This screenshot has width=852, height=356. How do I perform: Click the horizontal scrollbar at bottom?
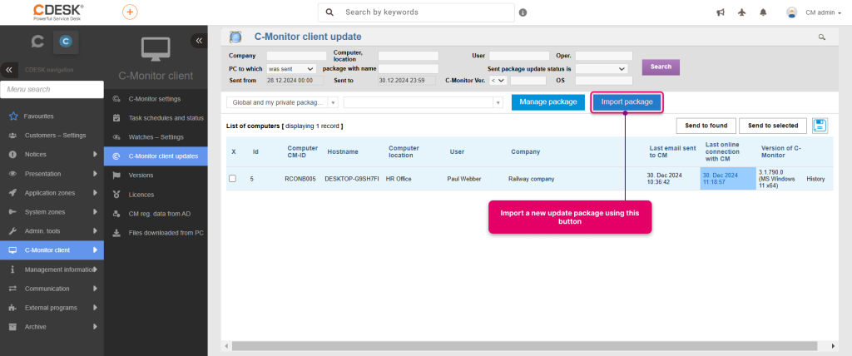(524, 346)
